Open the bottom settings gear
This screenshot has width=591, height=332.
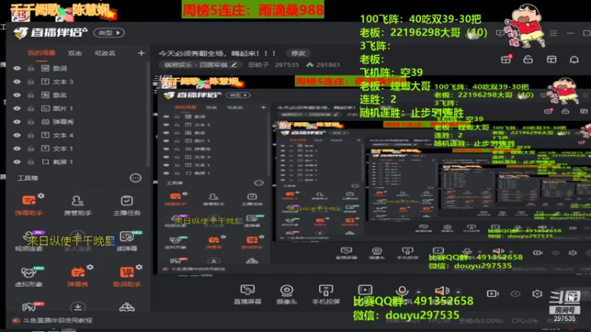(x=537, y=294)
